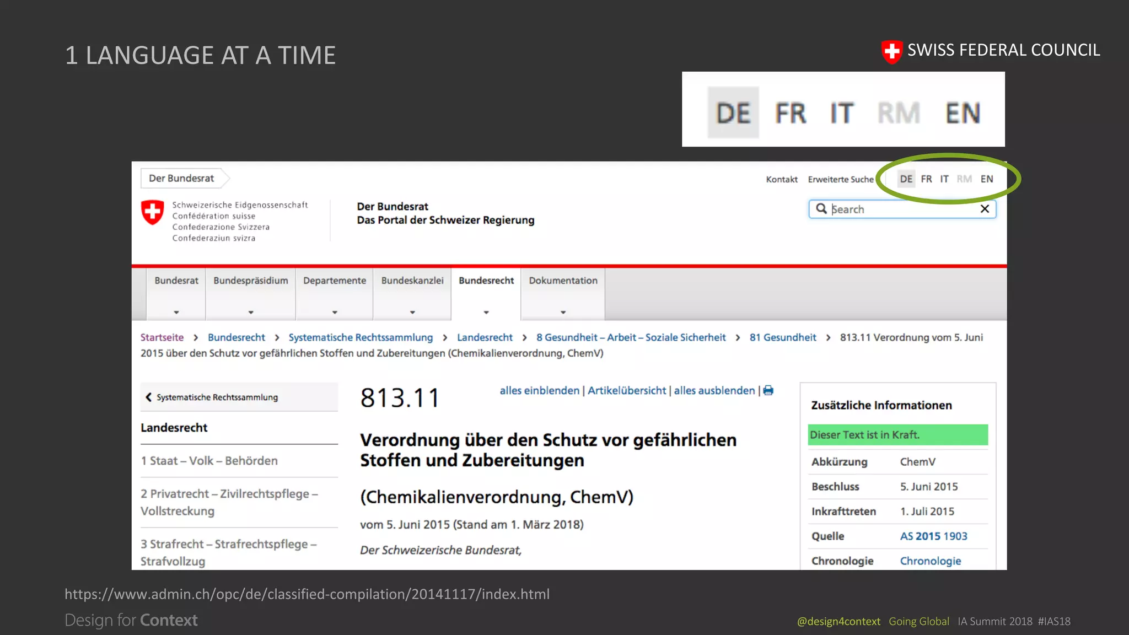Open the AS 2015 1903 source link

click(933, 536)
